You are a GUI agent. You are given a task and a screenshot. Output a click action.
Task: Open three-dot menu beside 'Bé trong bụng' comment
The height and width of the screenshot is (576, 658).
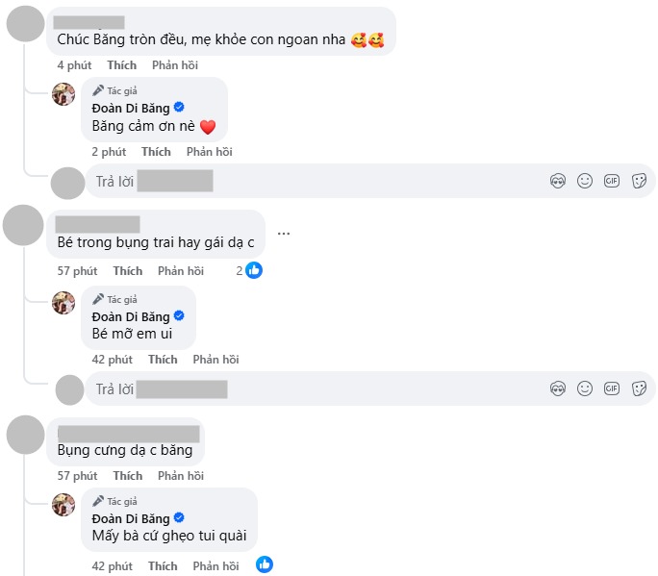click(x=284, y=233)
